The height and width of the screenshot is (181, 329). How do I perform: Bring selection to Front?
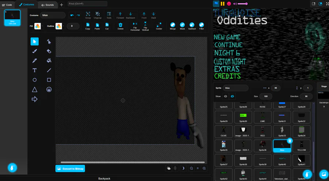144,15
